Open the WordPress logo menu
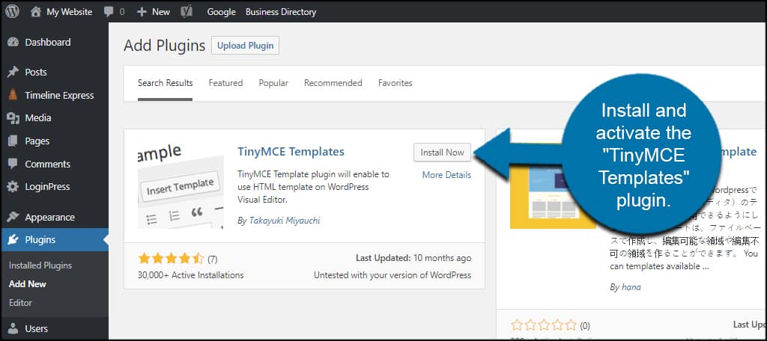 12,12
